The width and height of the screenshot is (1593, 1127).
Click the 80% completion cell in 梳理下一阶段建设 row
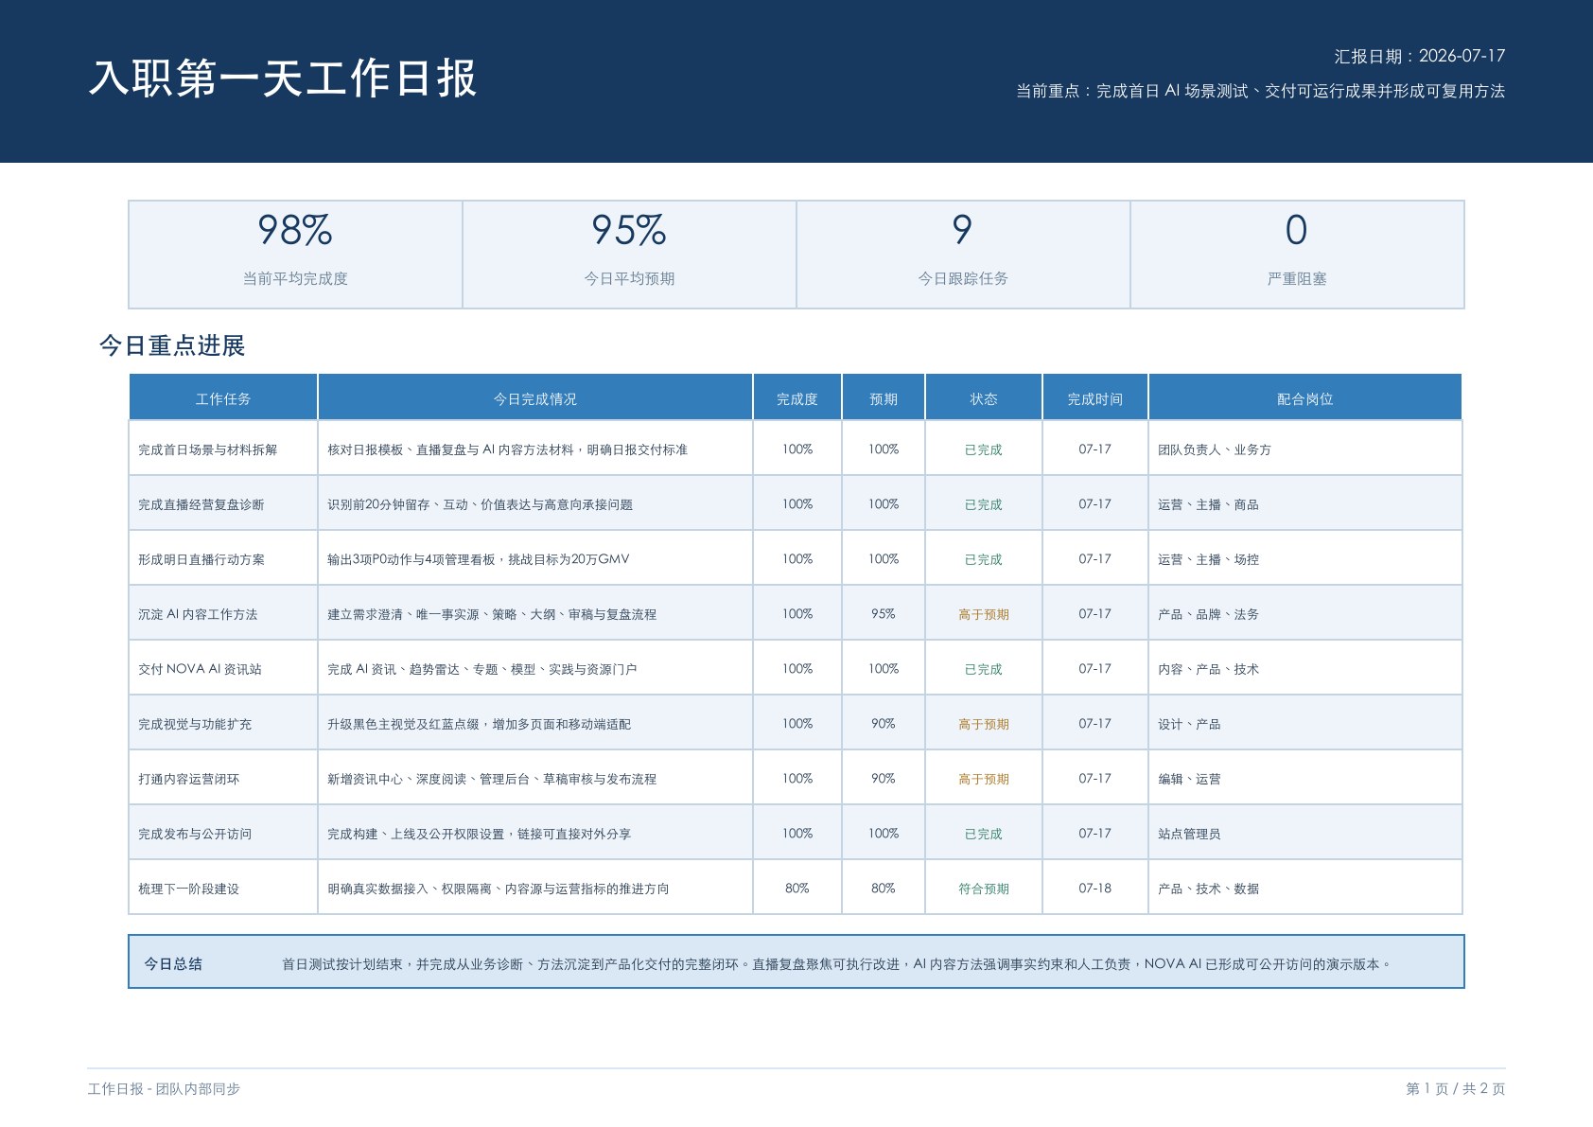(x=797, y=888)
